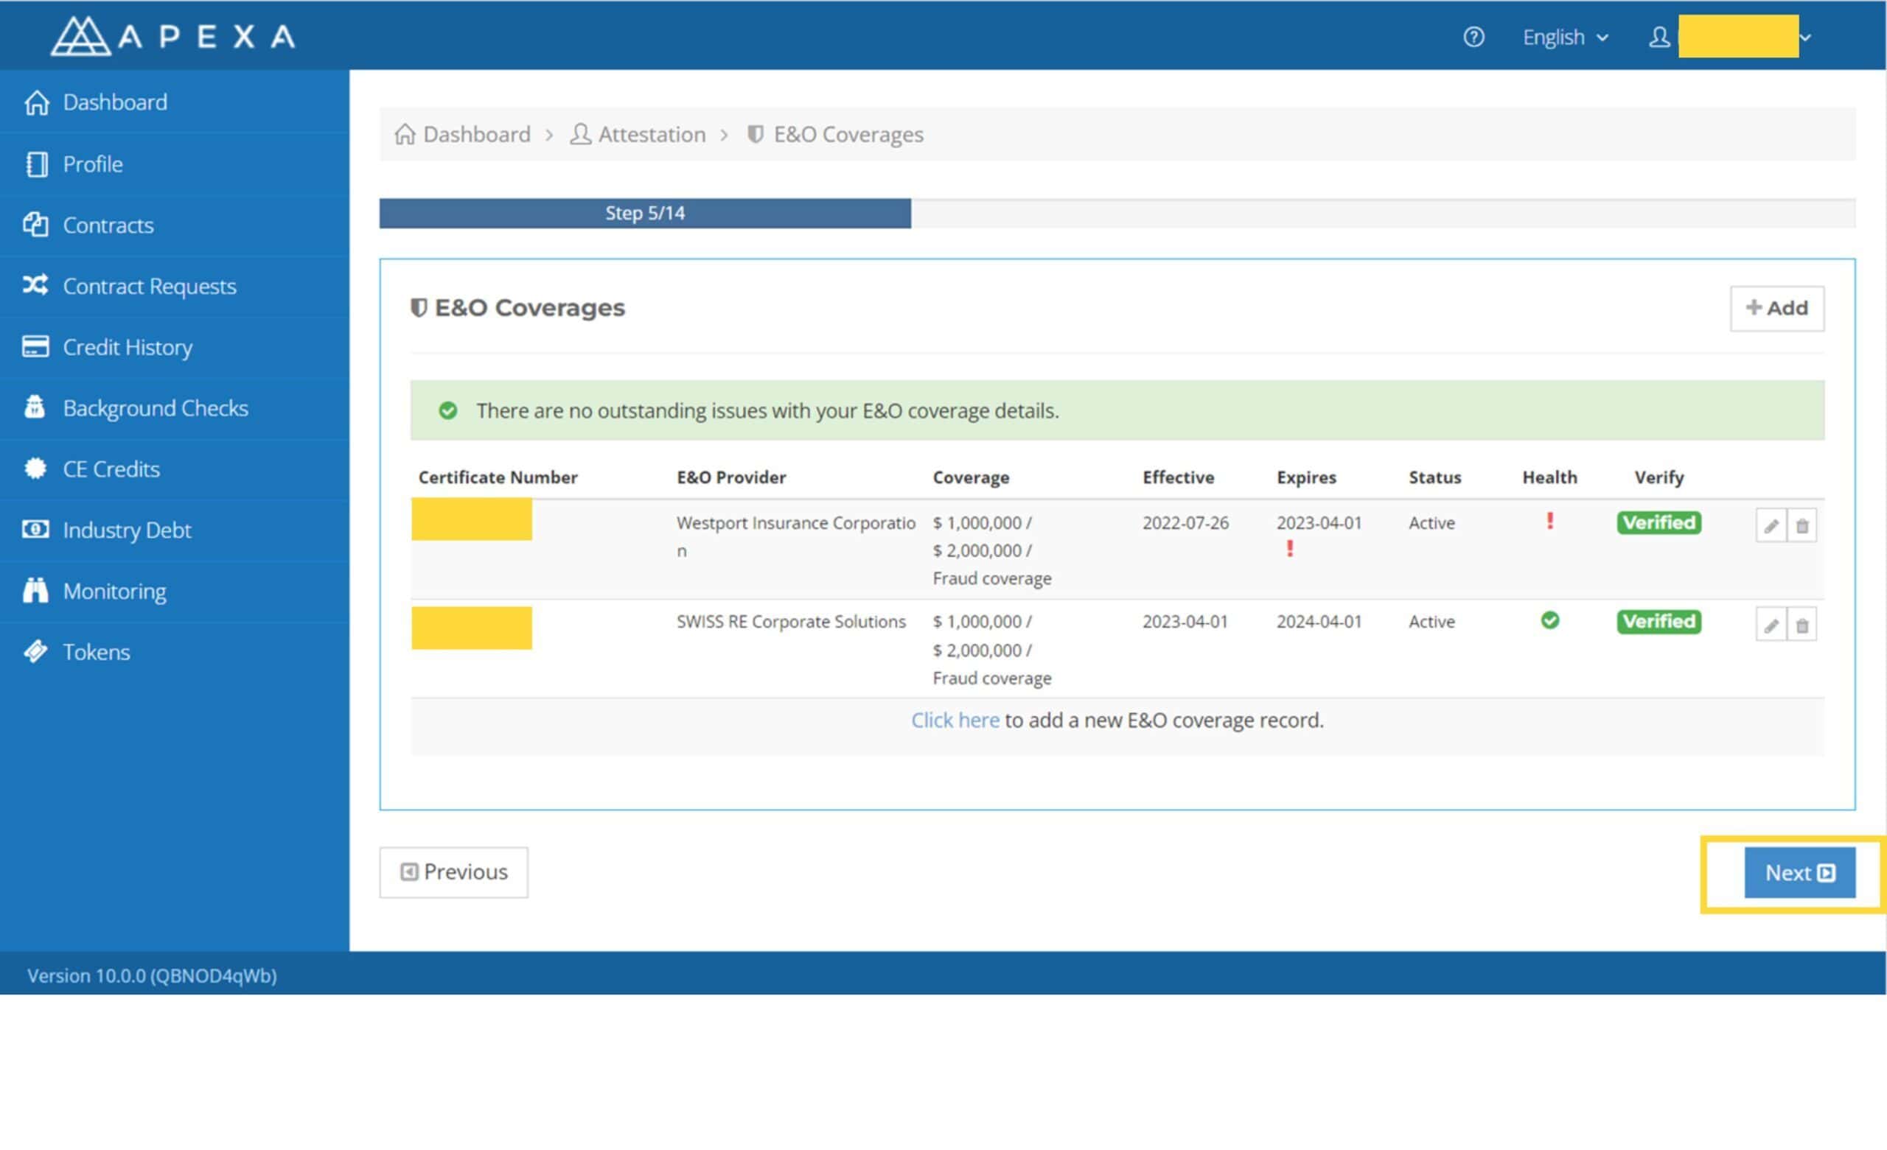Edit the SWISS RE Corporate Solutions row
This screenshot has height=1150, width=1887.
1771,625
